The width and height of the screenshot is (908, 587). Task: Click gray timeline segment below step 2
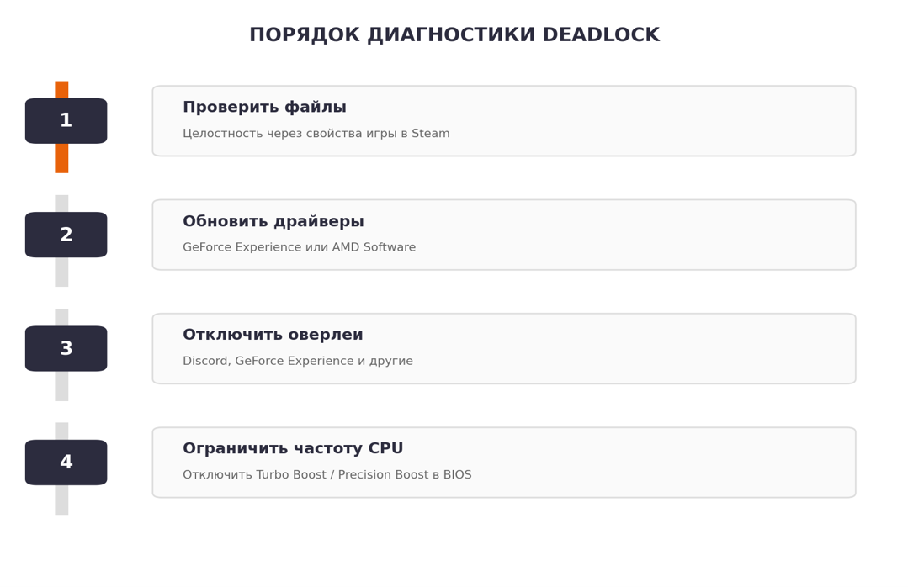click(x=61, y=272)
